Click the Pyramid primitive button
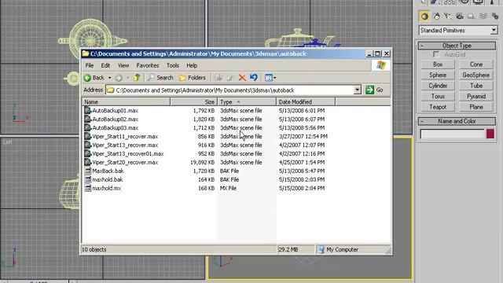503x283 pixels. (x=476, y=96)
